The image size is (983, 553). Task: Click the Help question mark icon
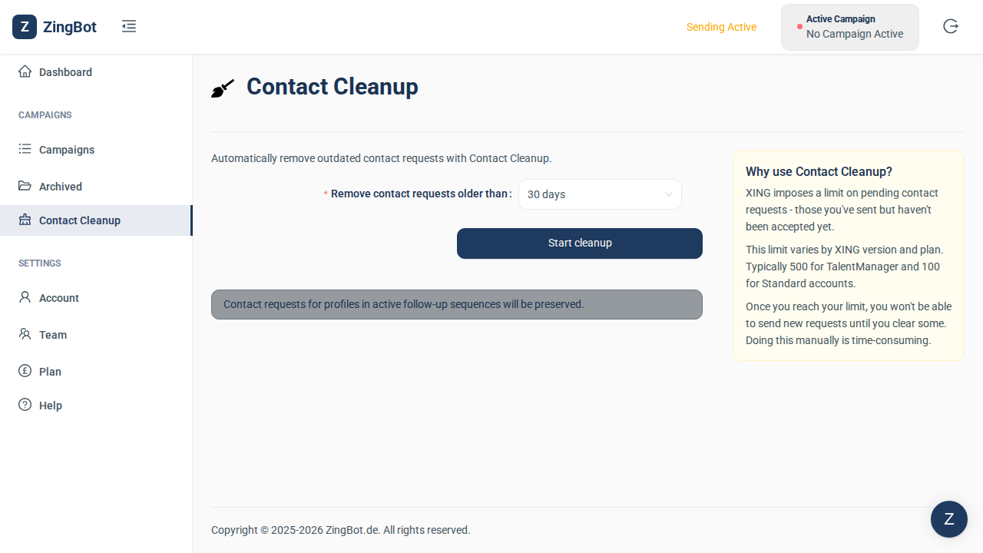click(25, 405)
